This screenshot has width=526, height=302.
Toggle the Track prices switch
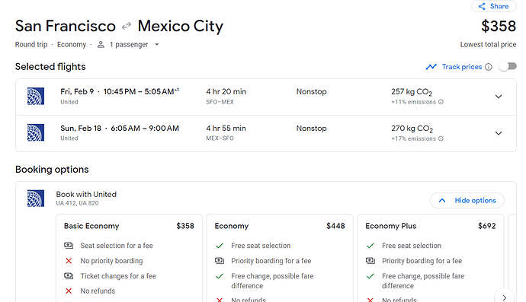click(x=508, y=67)
